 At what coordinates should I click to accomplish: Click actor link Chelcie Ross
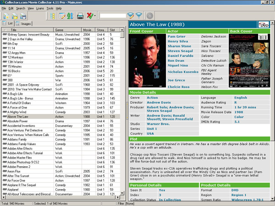click(179, 87)
